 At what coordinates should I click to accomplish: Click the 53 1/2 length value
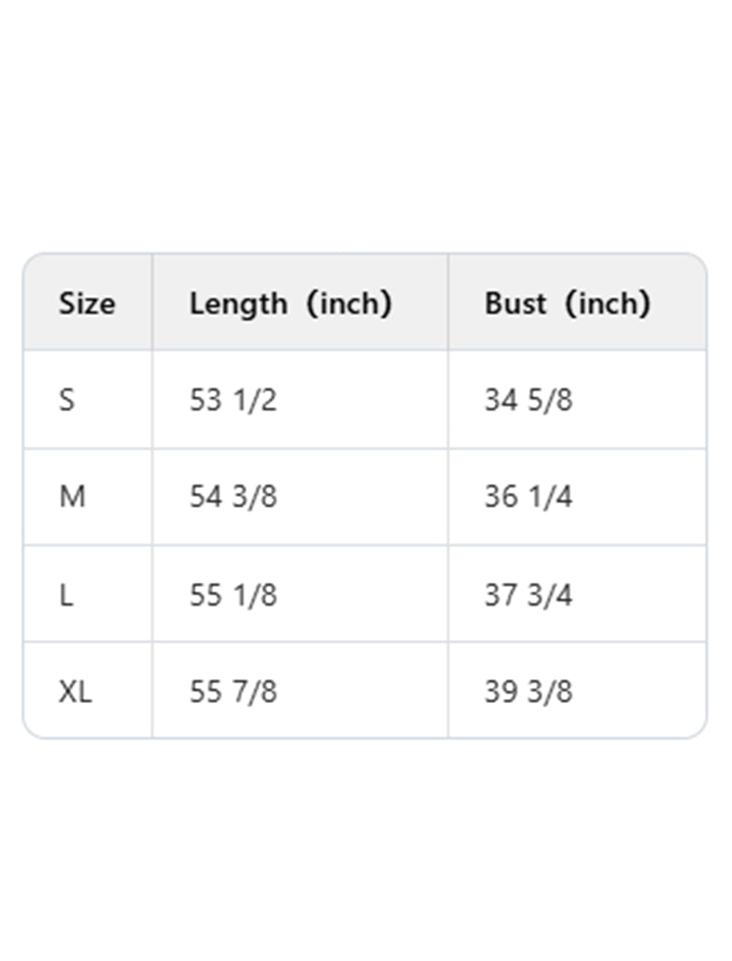(232, 400)
